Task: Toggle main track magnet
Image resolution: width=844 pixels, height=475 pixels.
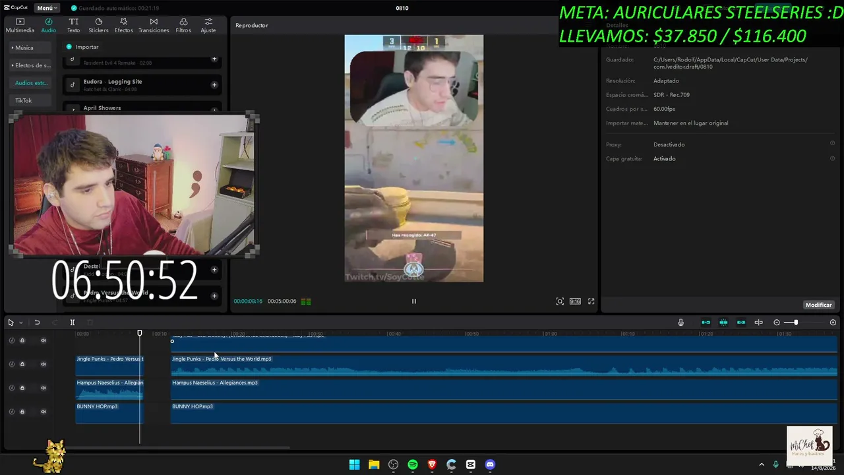Action: tap(706, 323)
